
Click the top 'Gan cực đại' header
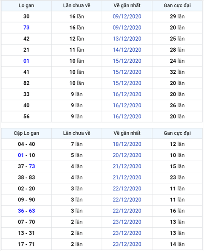tap(177, 6)
